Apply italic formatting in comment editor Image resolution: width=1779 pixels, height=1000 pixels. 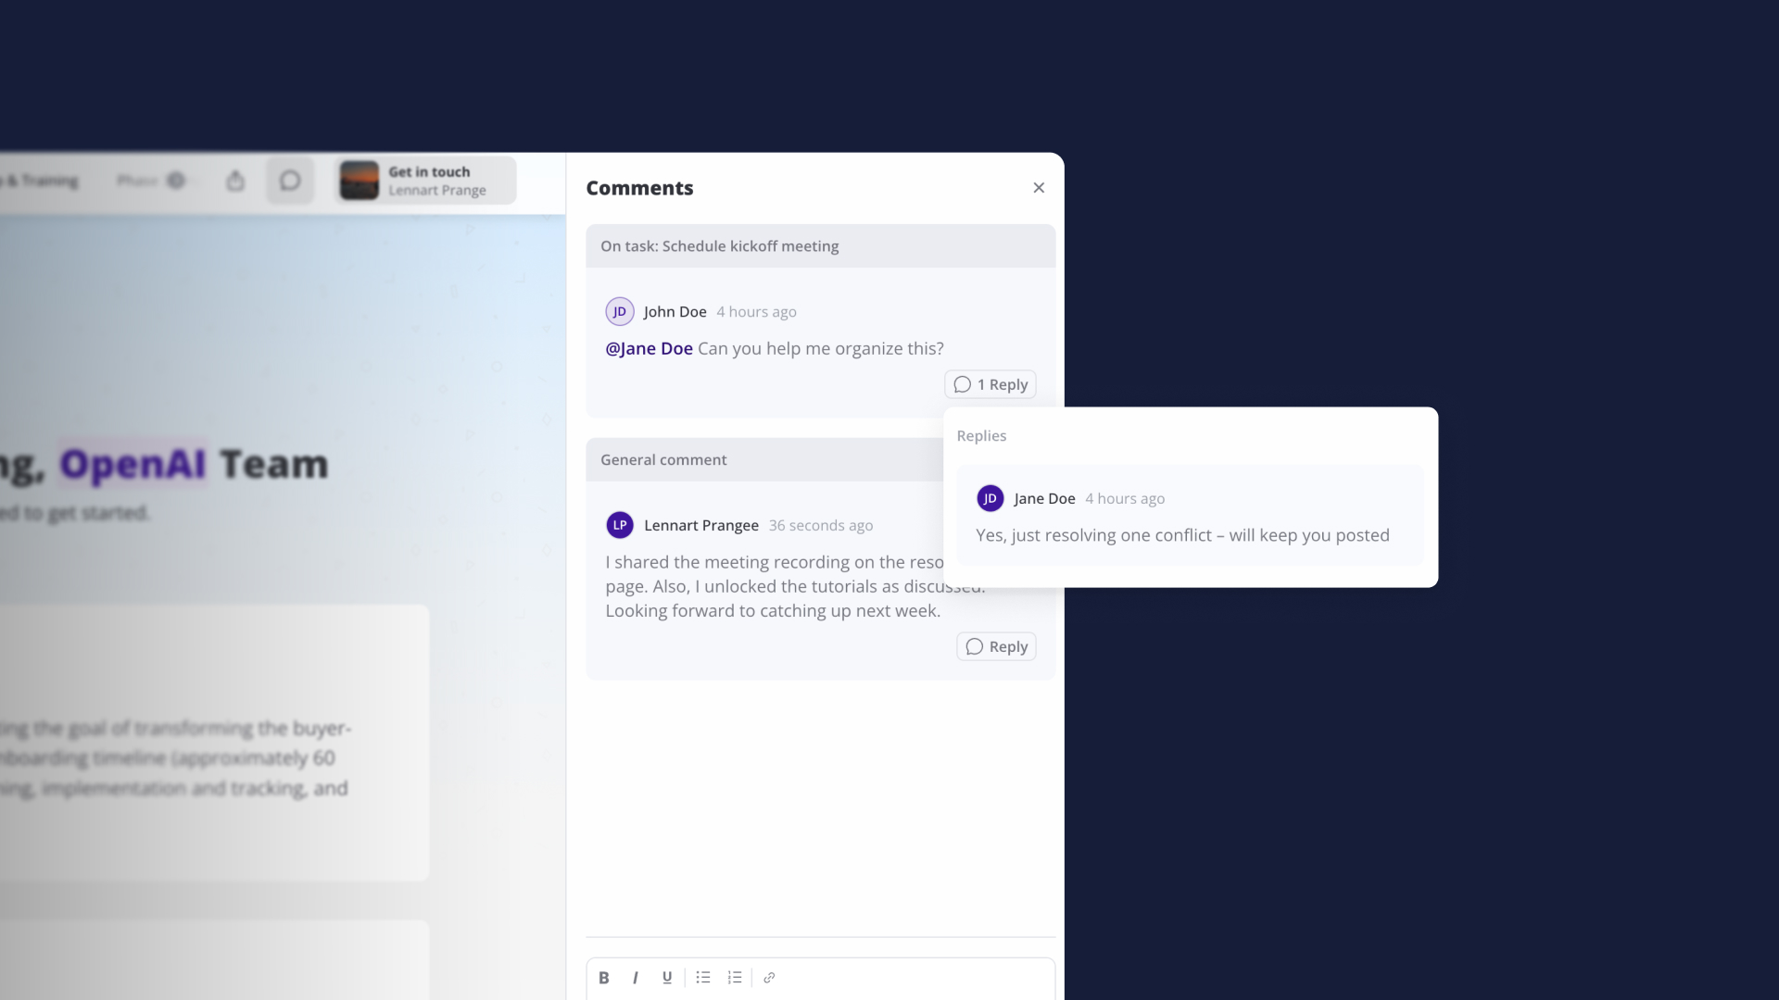636,978
